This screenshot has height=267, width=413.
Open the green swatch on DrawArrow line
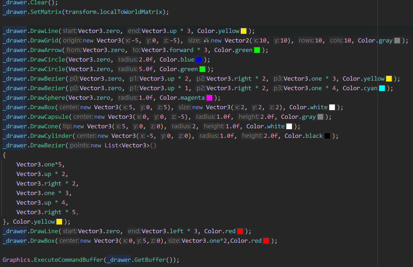coord(257,50)
